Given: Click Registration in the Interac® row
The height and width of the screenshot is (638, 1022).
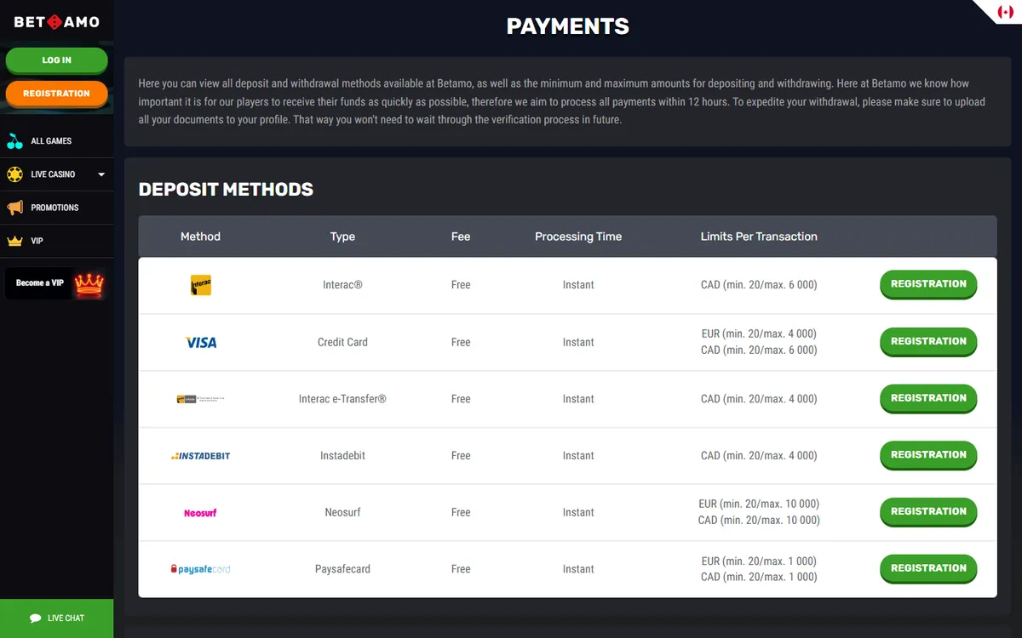Looking at the screenshot, I should click(x=928, y=285).
